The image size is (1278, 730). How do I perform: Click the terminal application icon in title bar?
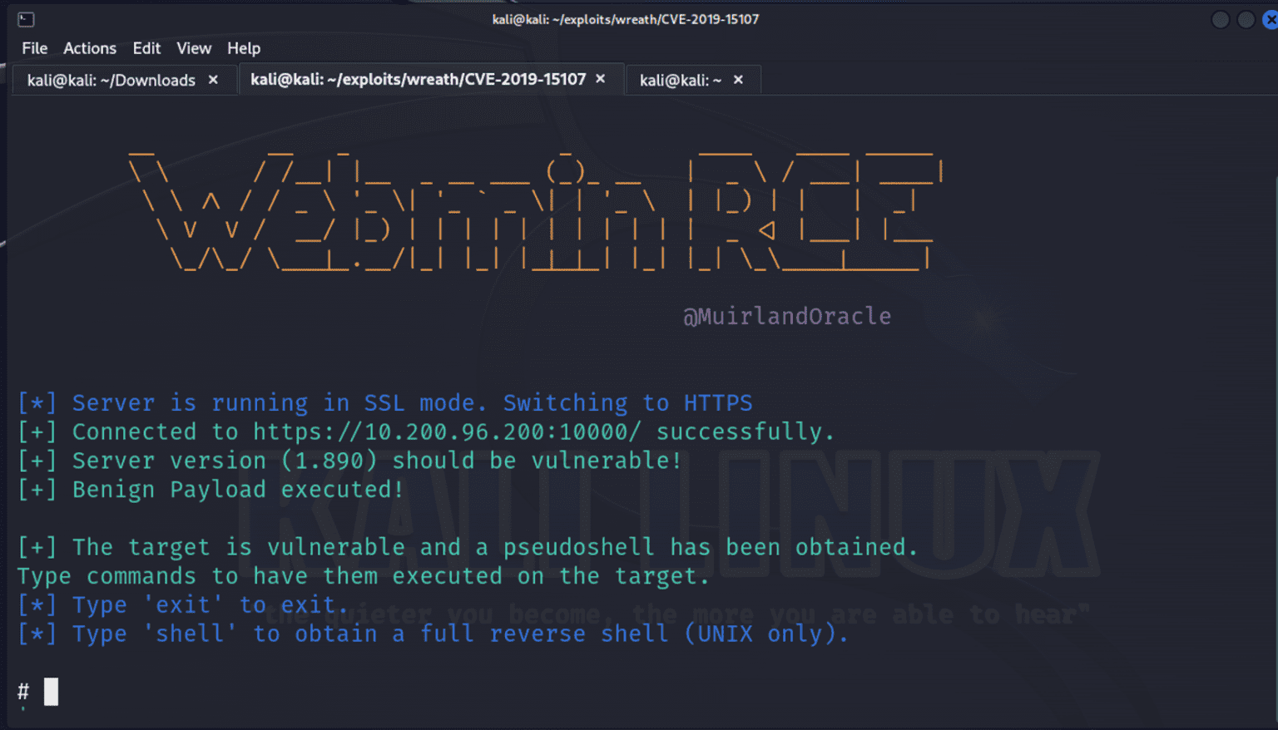[x=25, y=18]
